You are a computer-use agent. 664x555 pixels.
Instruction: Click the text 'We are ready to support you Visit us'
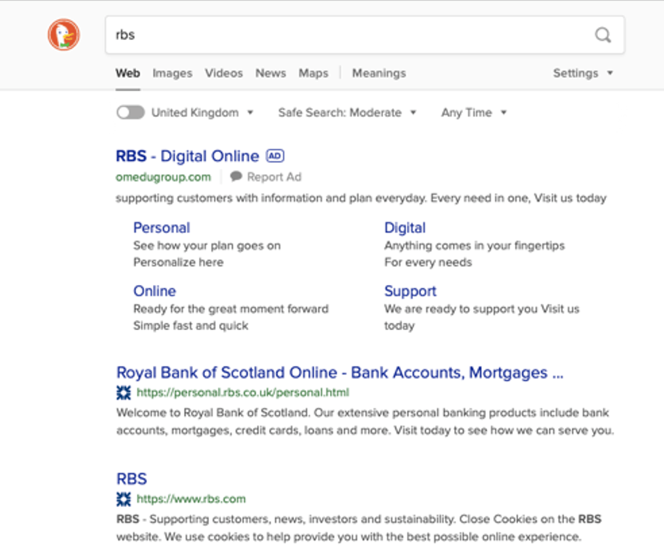(482, 309)
